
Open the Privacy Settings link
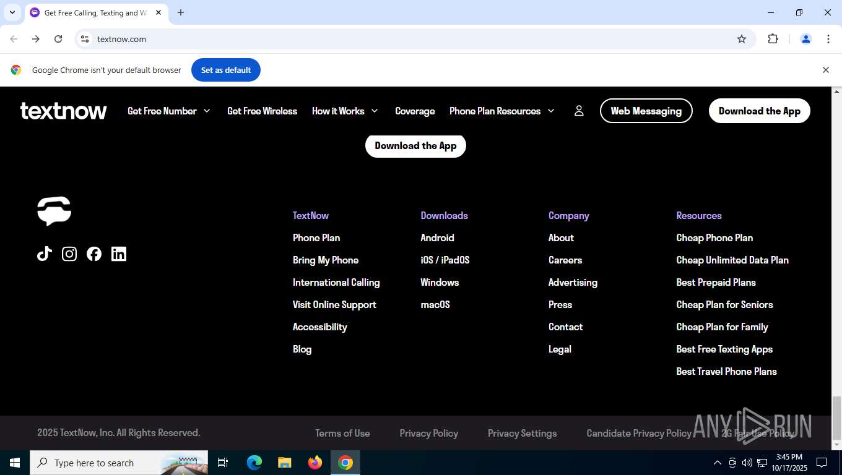(523, 433)
